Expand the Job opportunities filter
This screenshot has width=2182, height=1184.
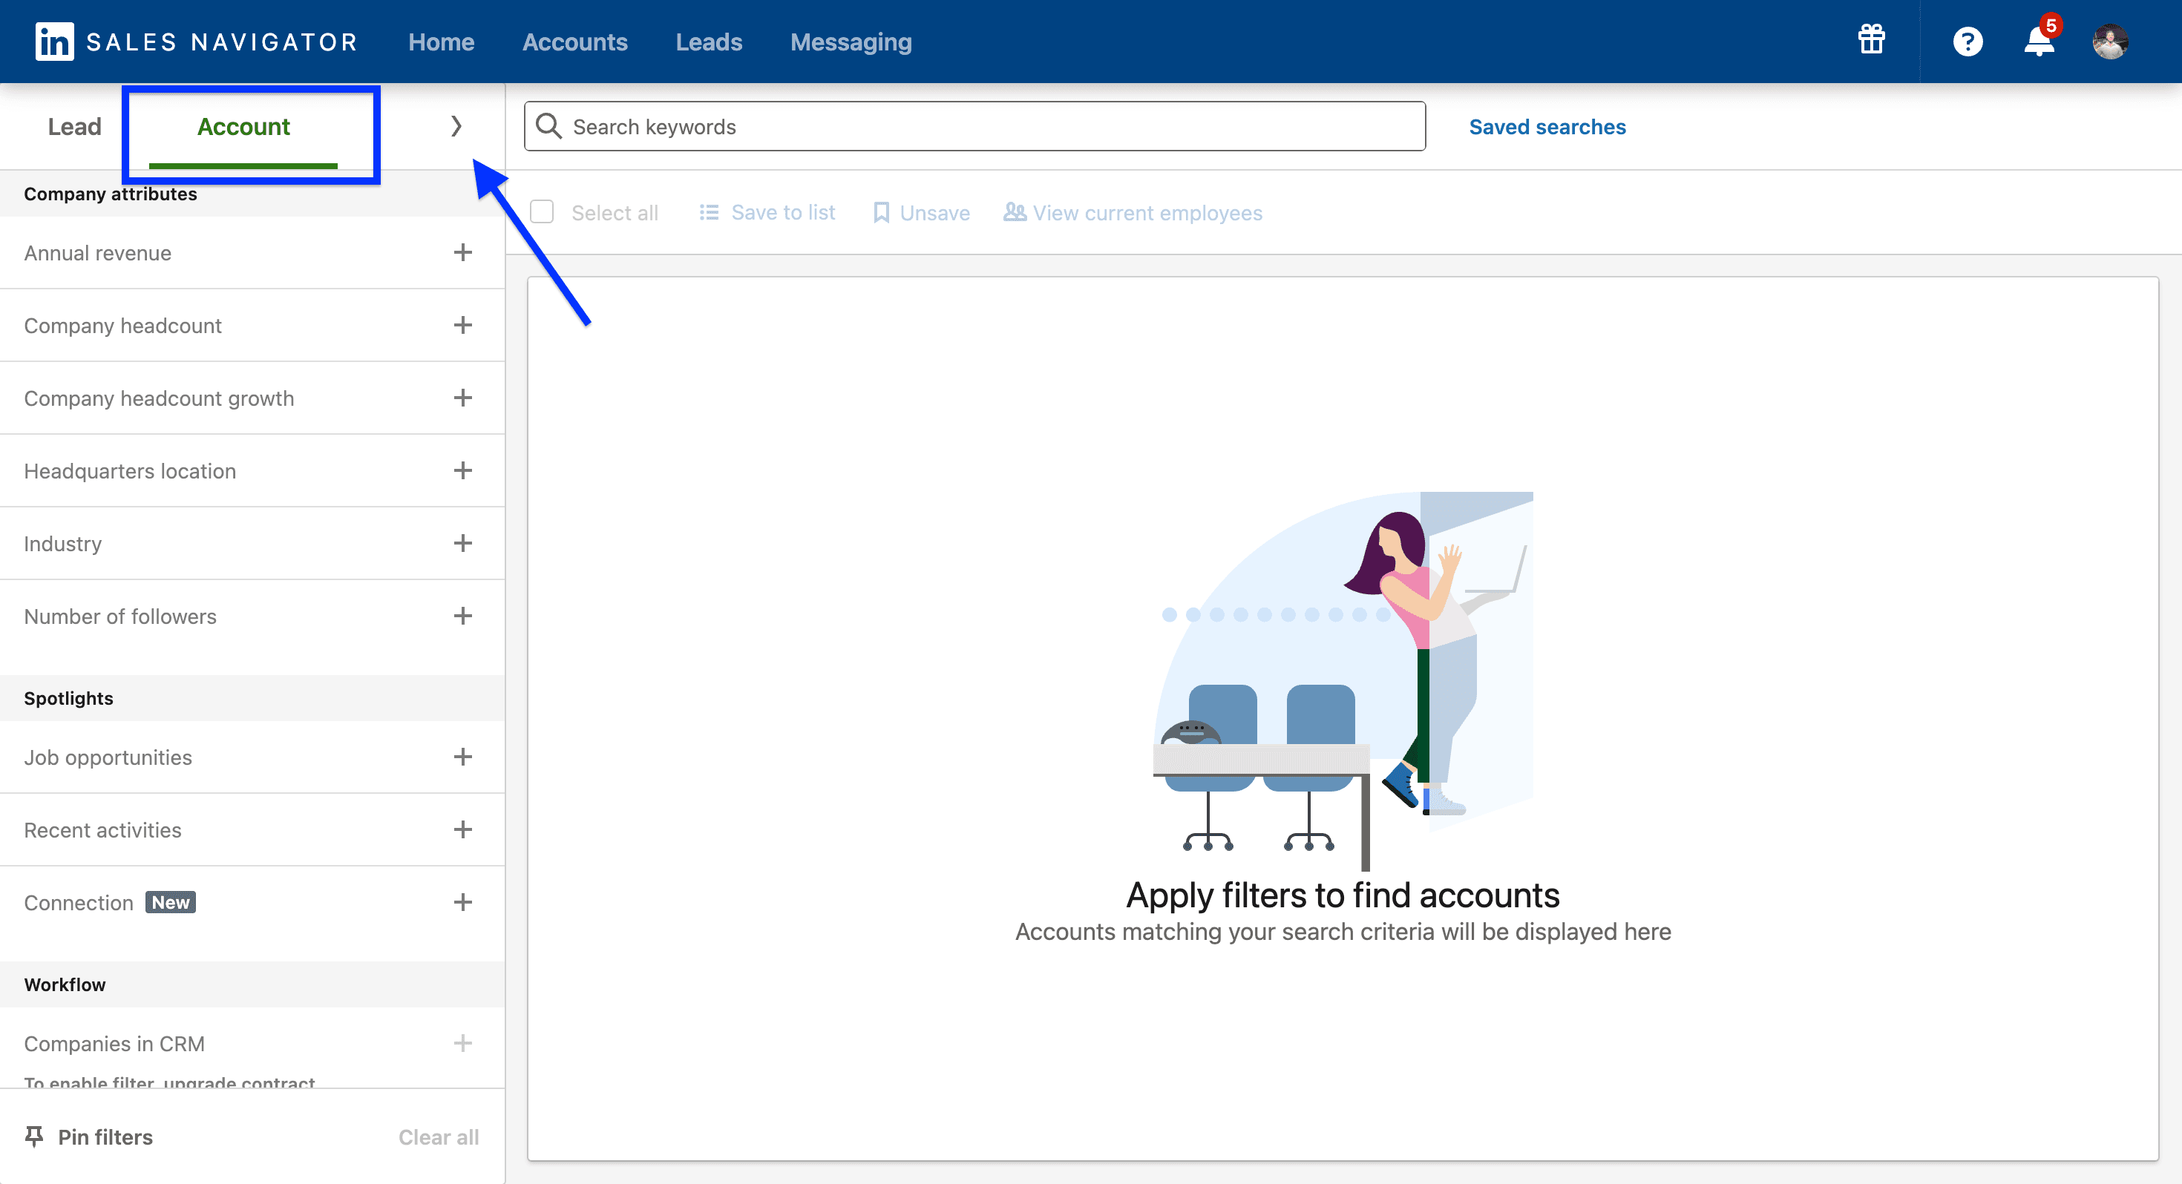pyautogui.click(x=462, y=757)
